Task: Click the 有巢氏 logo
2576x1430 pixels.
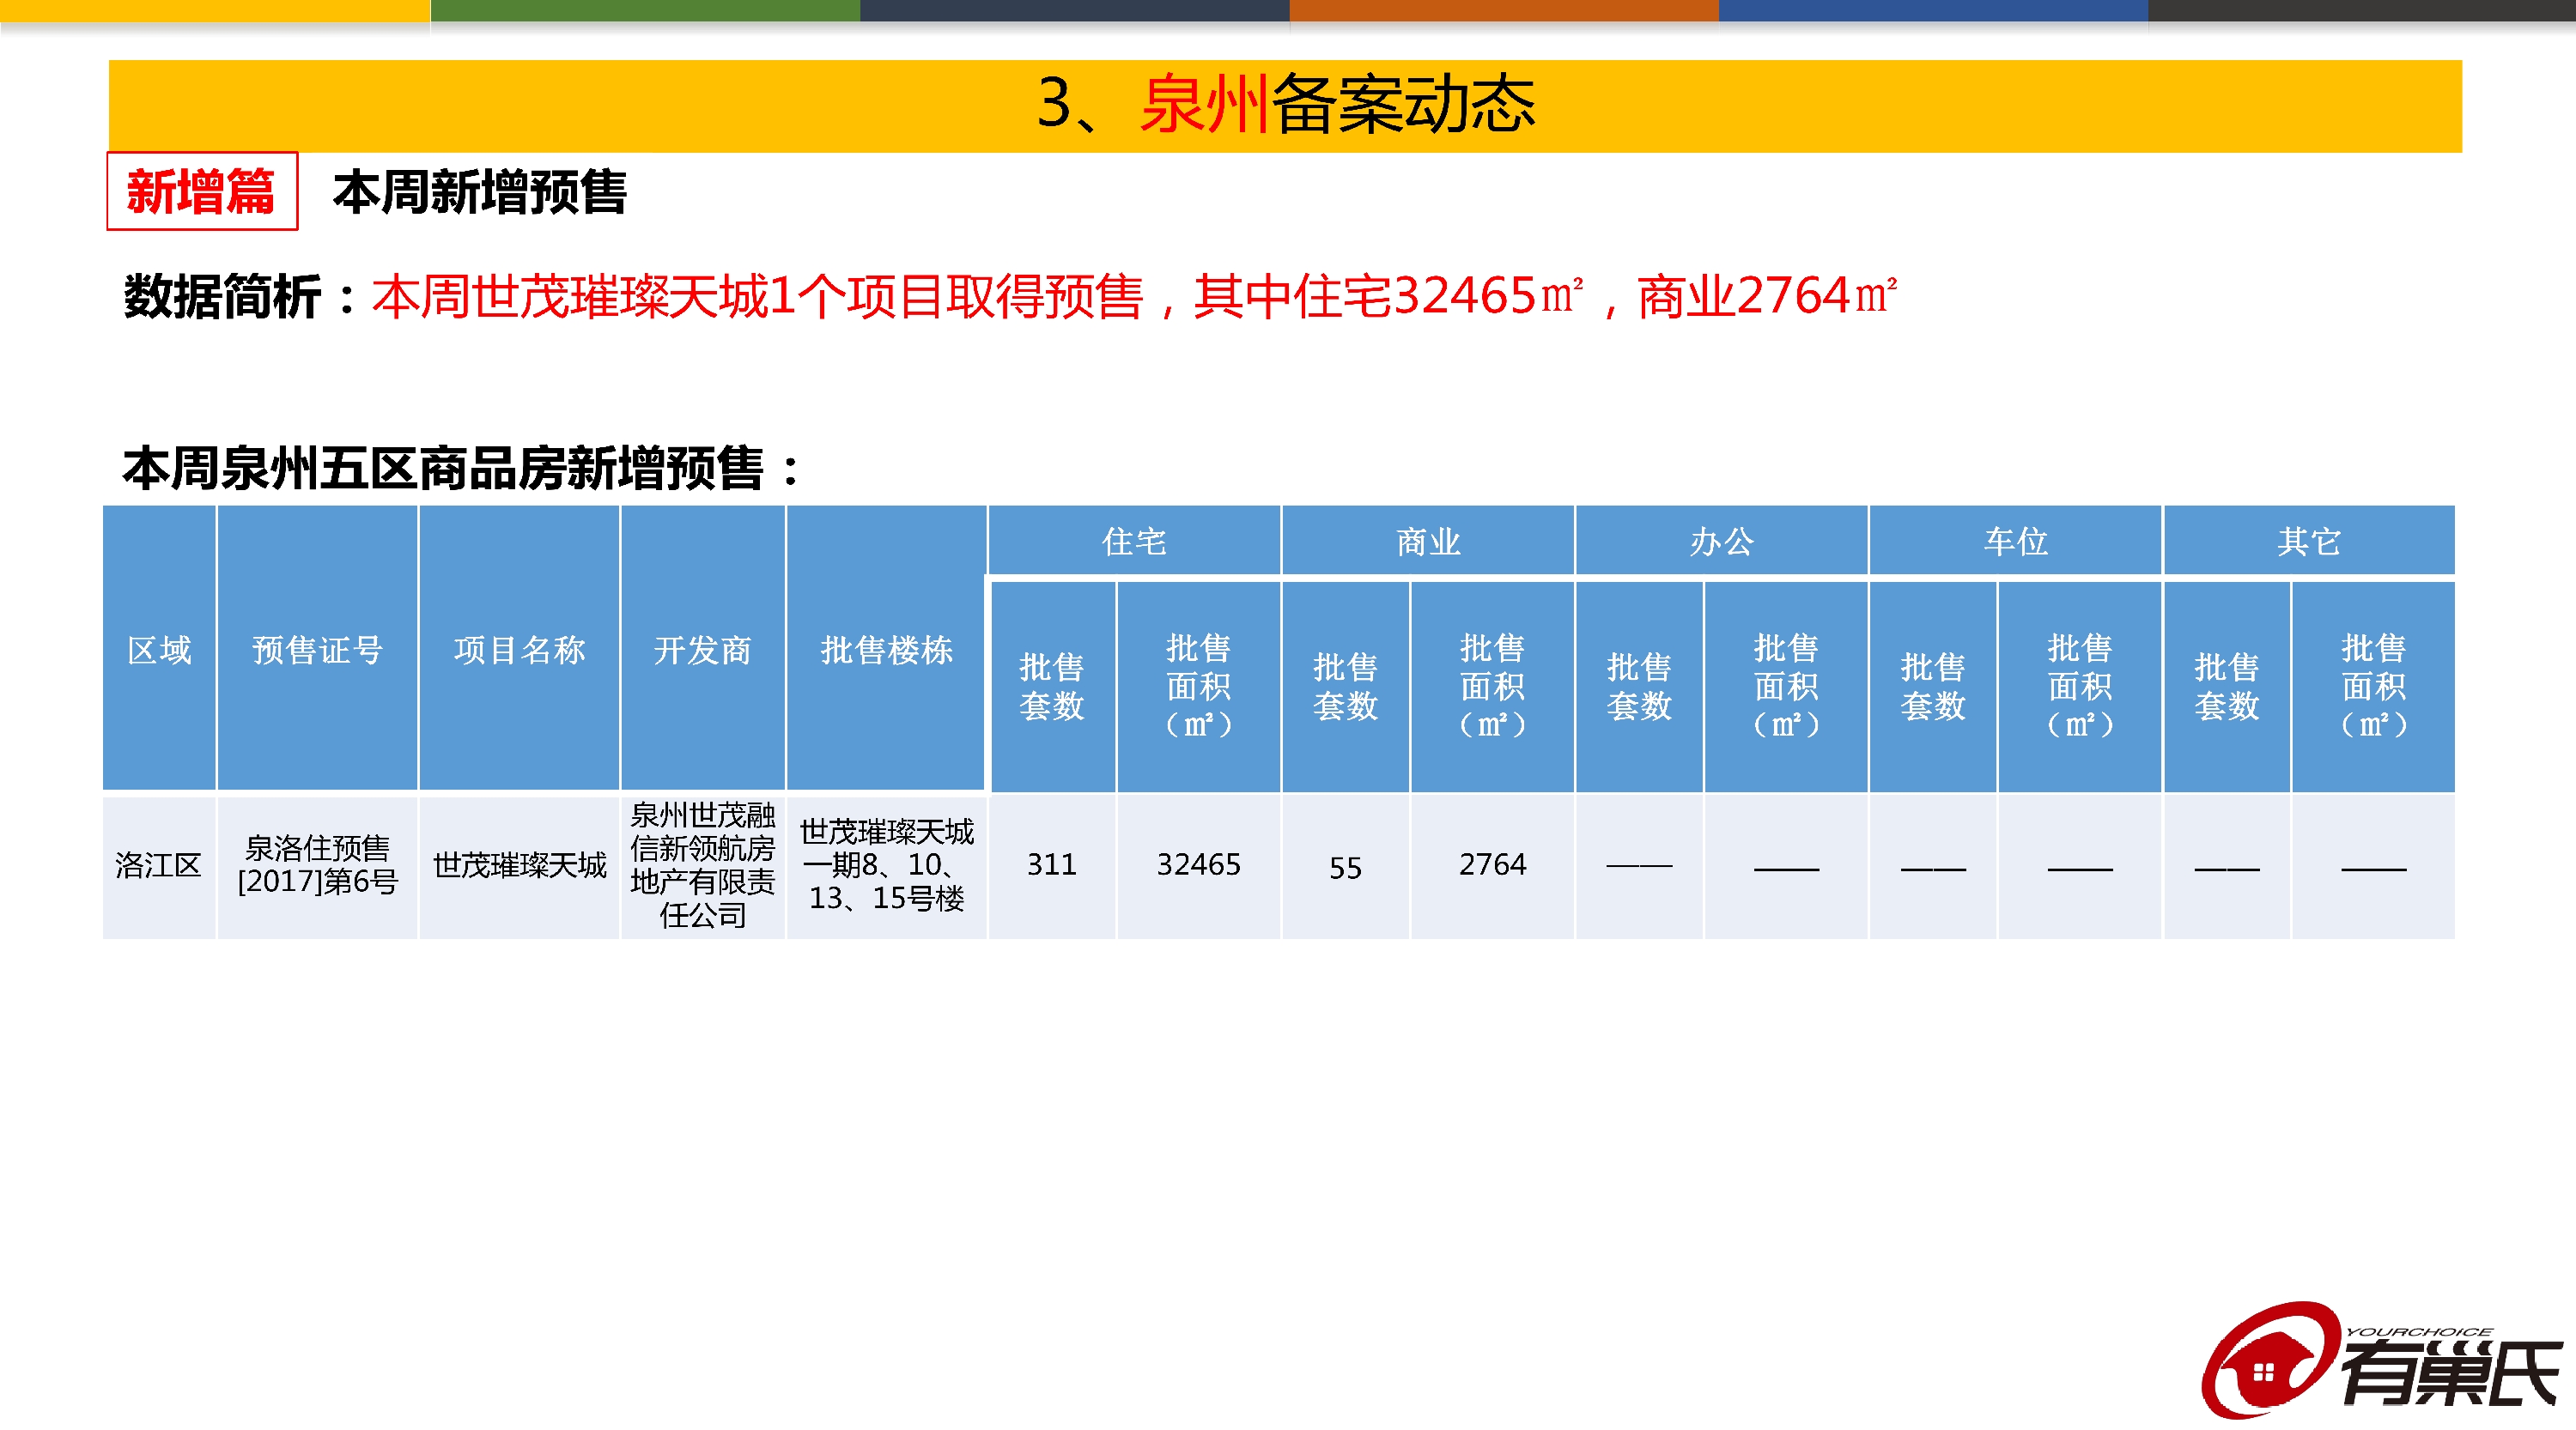Action: (2381, 1360)
